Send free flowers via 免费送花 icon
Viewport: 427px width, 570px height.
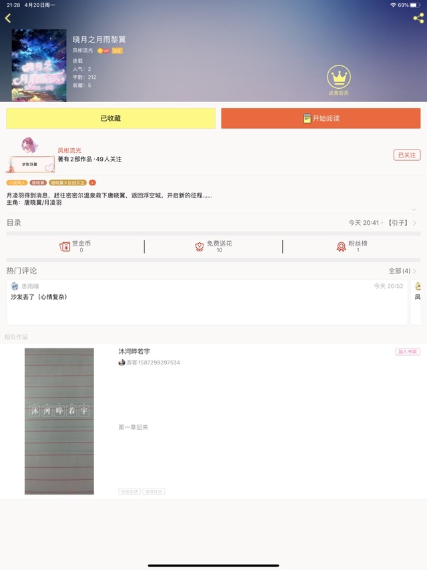[199, 247]
